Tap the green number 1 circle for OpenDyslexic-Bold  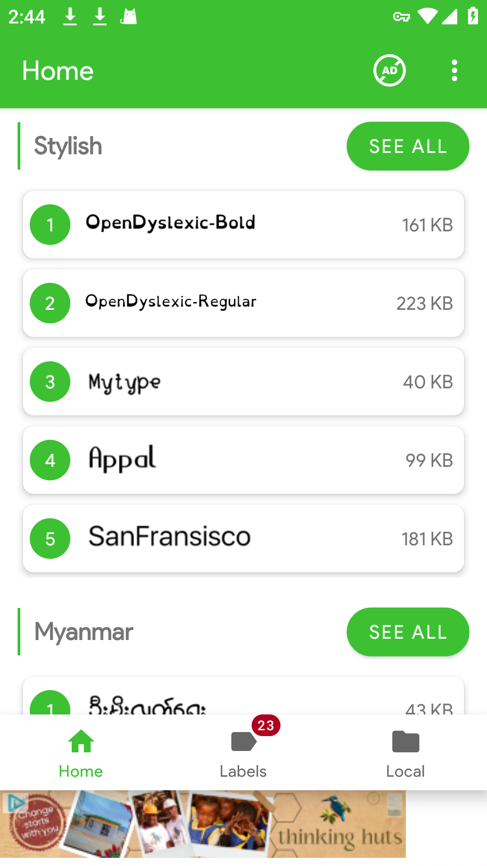[50, 225]
